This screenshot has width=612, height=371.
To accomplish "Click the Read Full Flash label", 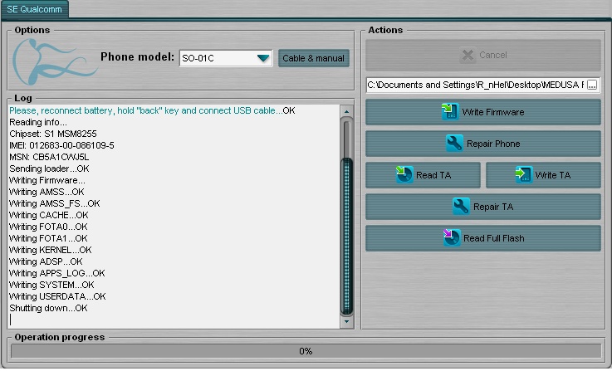I will [x=493, y=238].
